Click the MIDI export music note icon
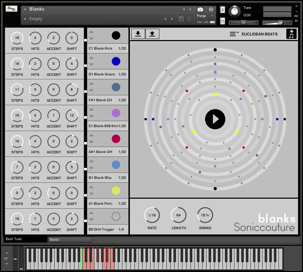The width and height of the screenshot is (303, 272). click(x=291, y=34)
